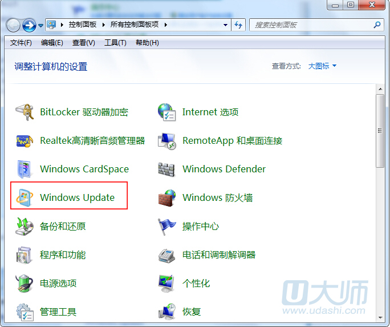
Task: Open the 程序和功能 programs icon
Action: (x=24, y=255)
